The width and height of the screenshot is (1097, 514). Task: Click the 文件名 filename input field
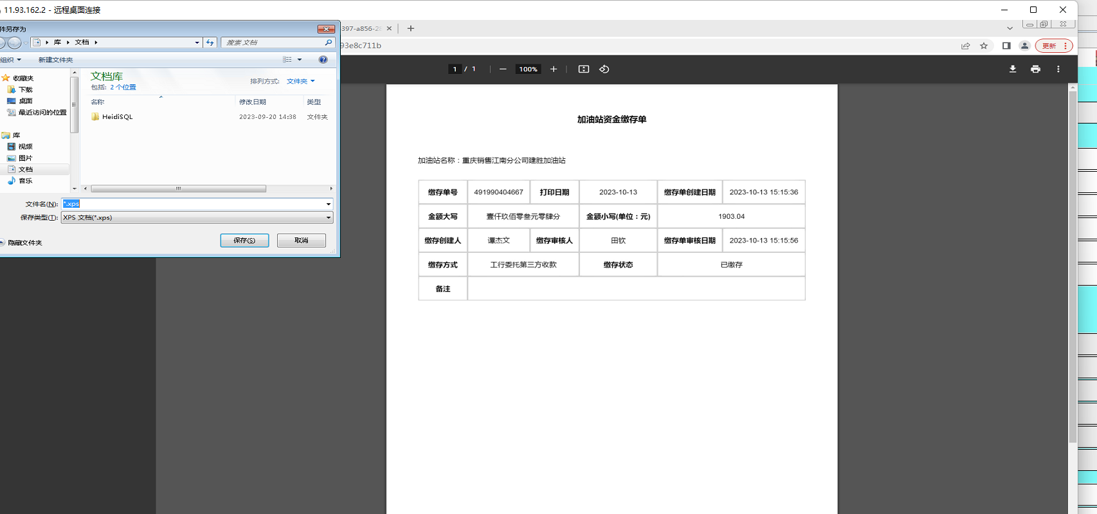coord(193,204)
